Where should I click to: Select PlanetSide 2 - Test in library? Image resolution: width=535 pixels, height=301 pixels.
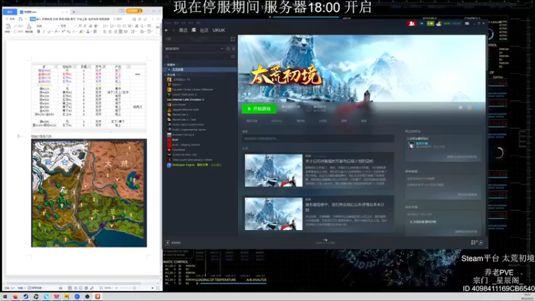[184, 120]
